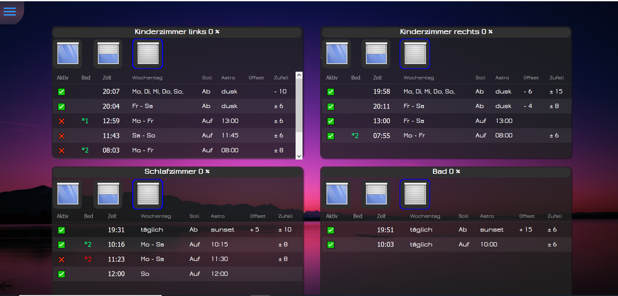Click the "*2" condition marker in the 07:55 row
618x296 pixels.
(x=355, y=135)
